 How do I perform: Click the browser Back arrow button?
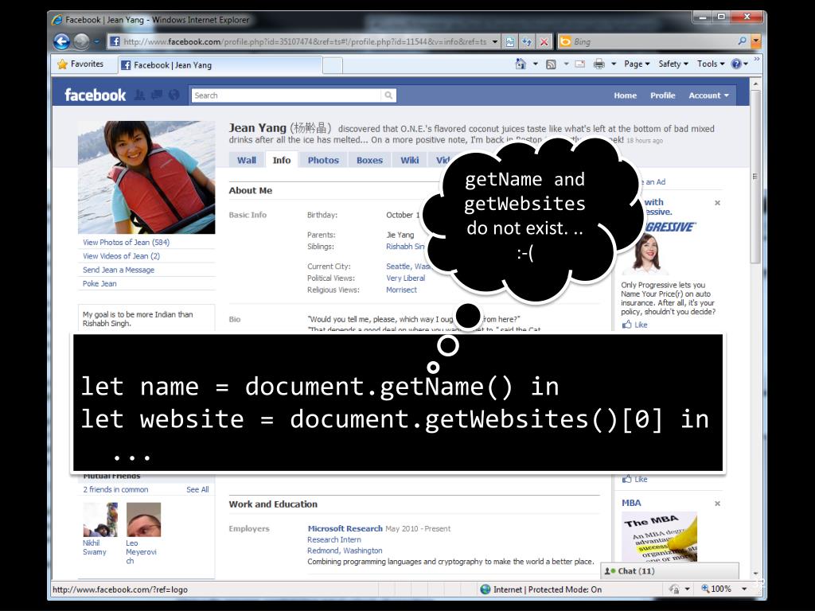click(62, 41)
